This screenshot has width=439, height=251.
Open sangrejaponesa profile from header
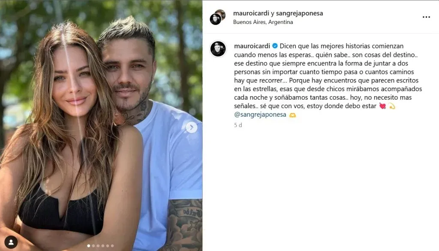tap(299, 13)
